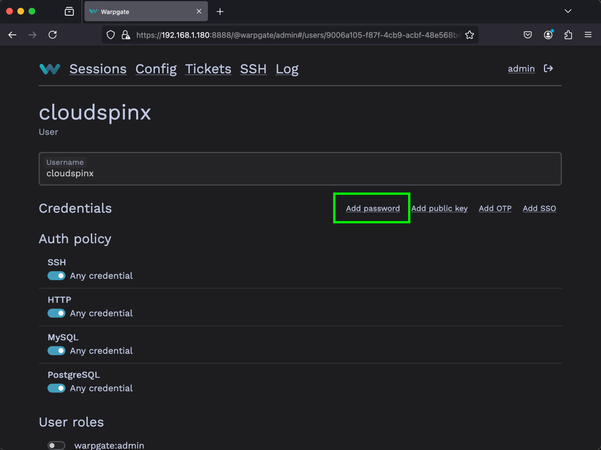Open the save-to-Pocket icon

(x=527, y=35)
